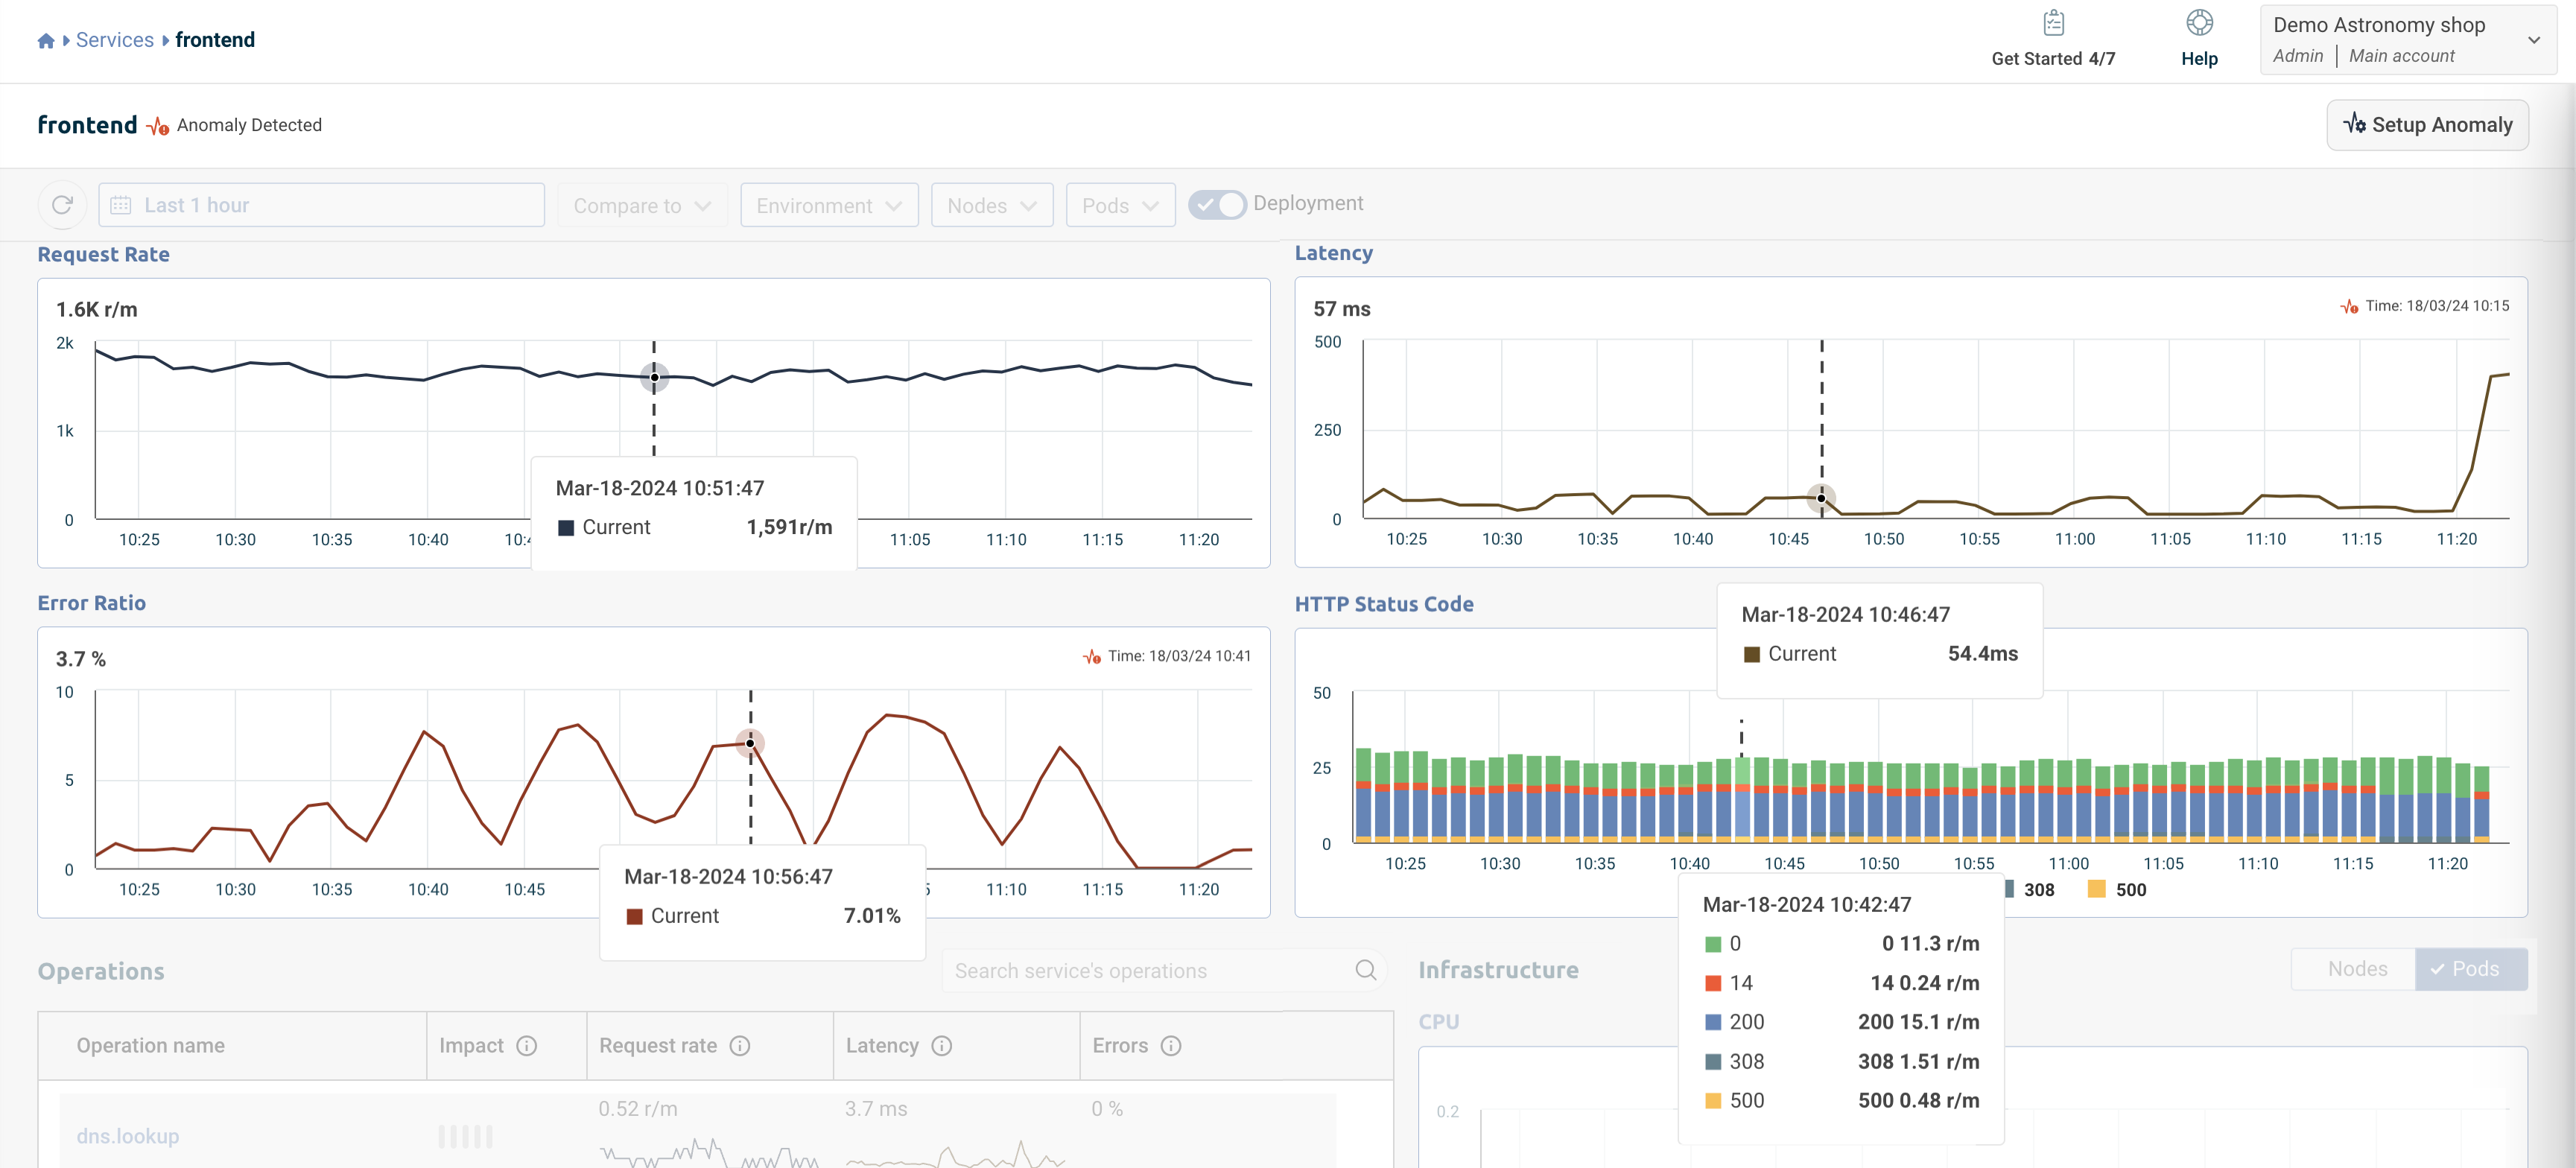2576x1168 pixels.
Task: Click the HTTP Status Code section title
Action: coord(1384,604)
